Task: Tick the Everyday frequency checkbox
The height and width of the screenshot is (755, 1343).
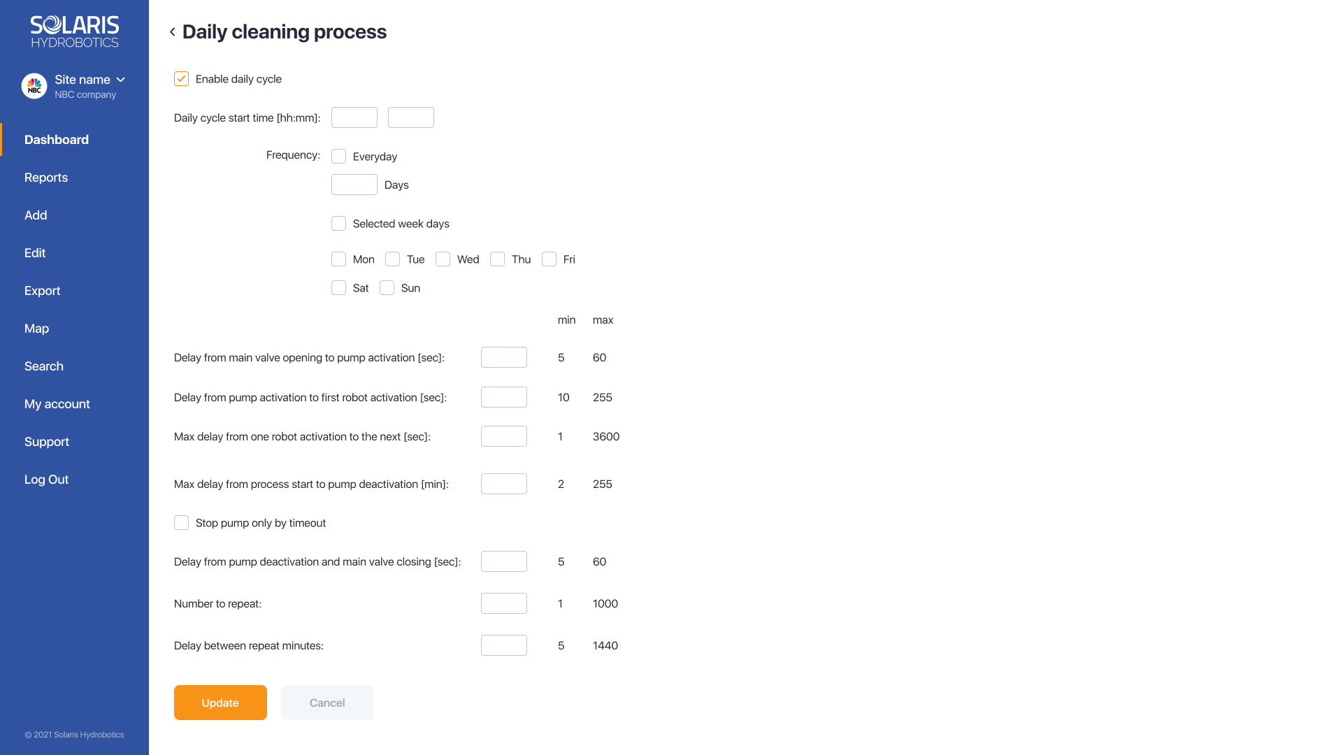Action: click(338, 157)
